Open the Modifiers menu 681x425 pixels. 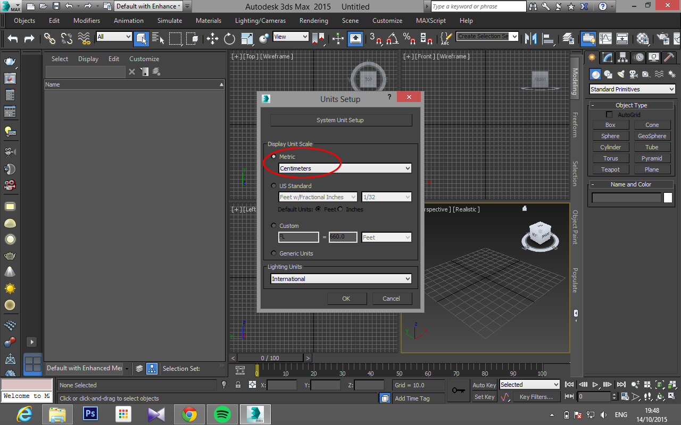click(x=87, y=21)
